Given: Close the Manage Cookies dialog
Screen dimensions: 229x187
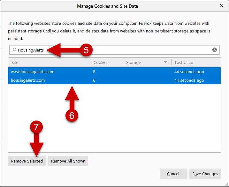Looking at the screenshot, I should (222, 6).
